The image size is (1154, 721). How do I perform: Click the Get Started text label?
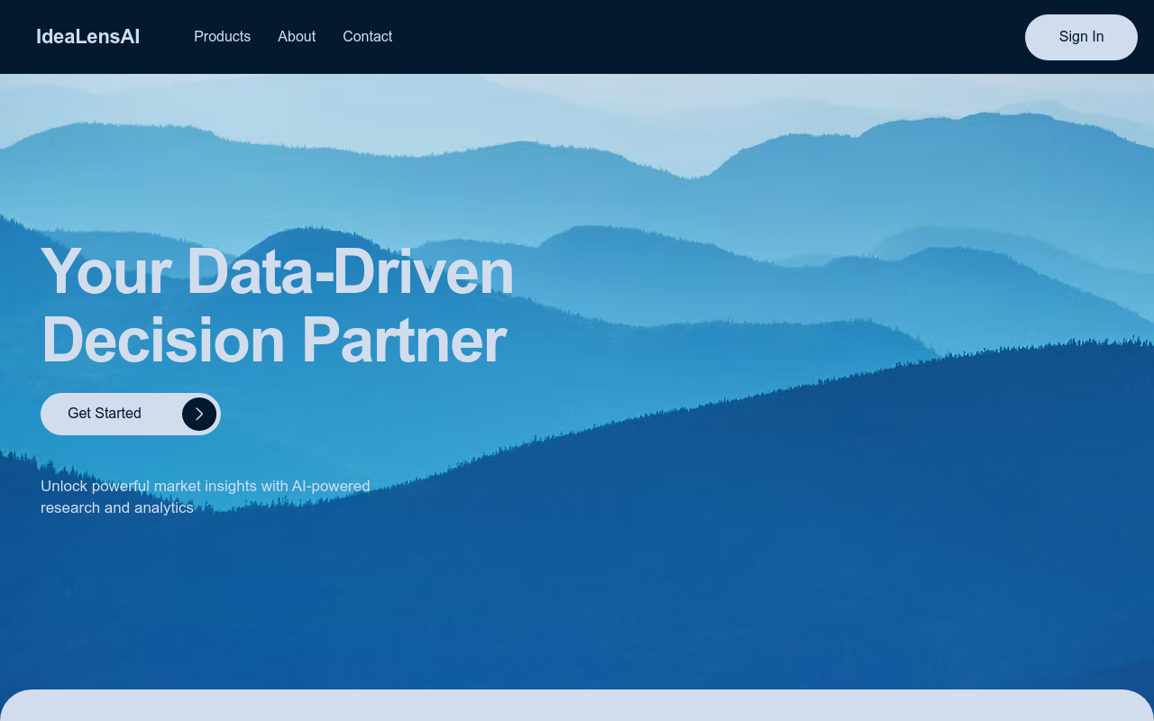coord(105,414)
